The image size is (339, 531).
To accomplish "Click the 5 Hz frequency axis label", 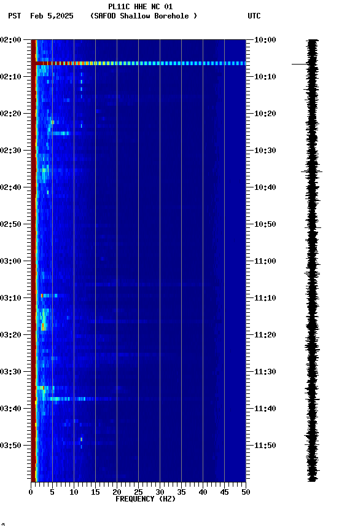I will coord(52,492).
